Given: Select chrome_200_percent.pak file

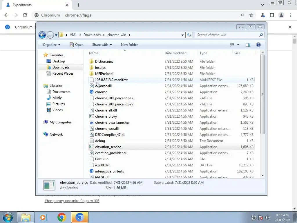Looking at the screenshot, I should pyautogui.click(x=114, y=104).
